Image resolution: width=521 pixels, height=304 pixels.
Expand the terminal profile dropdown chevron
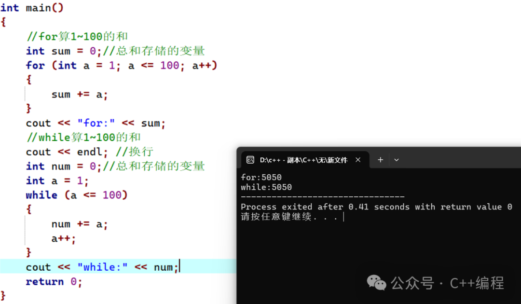click(397, 160)
